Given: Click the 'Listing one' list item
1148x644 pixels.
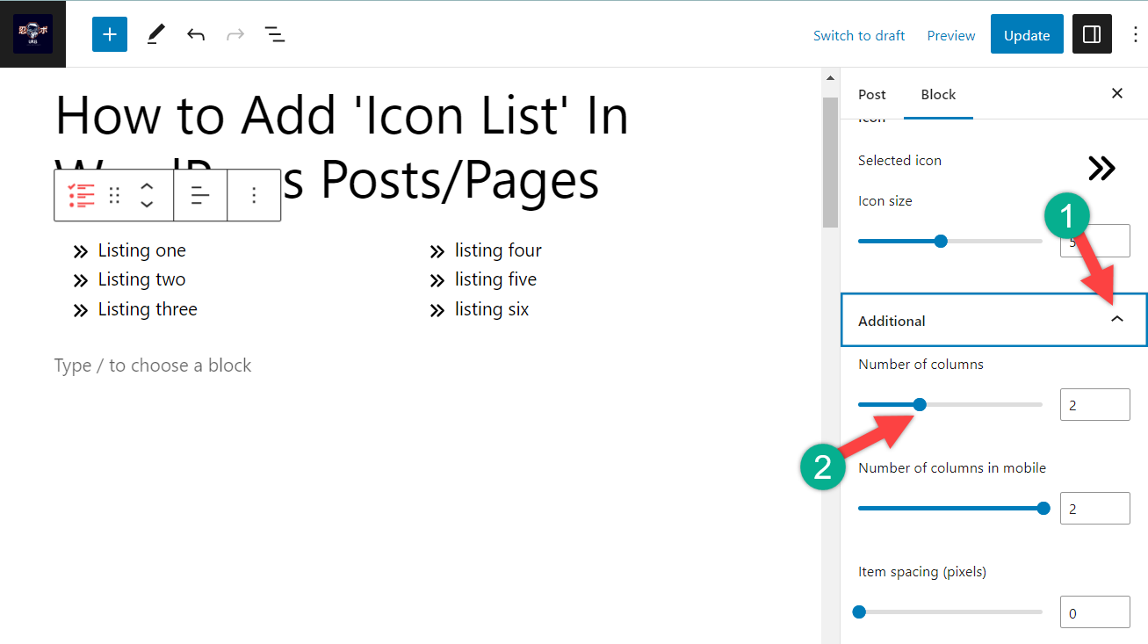Looking at the screenshot, I should [141, 250].
